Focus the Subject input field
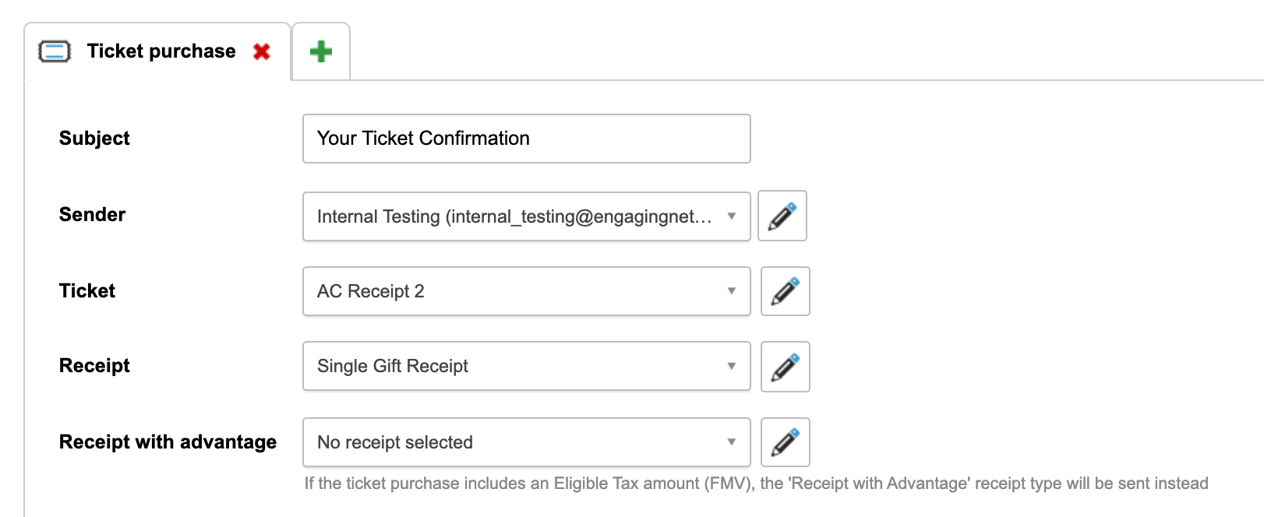Image resolution: width=1264 pixels, height=517 pixels. pos(526,139)
